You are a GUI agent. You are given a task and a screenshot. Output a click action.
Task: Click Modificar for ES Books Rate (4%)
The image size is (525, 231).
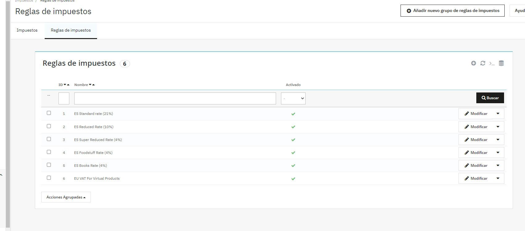(x=476, y=166)
